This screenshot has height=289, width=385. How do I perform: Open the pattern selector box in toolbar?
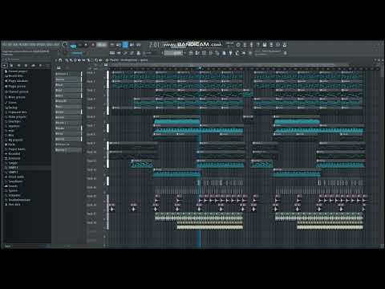point(174,53)
